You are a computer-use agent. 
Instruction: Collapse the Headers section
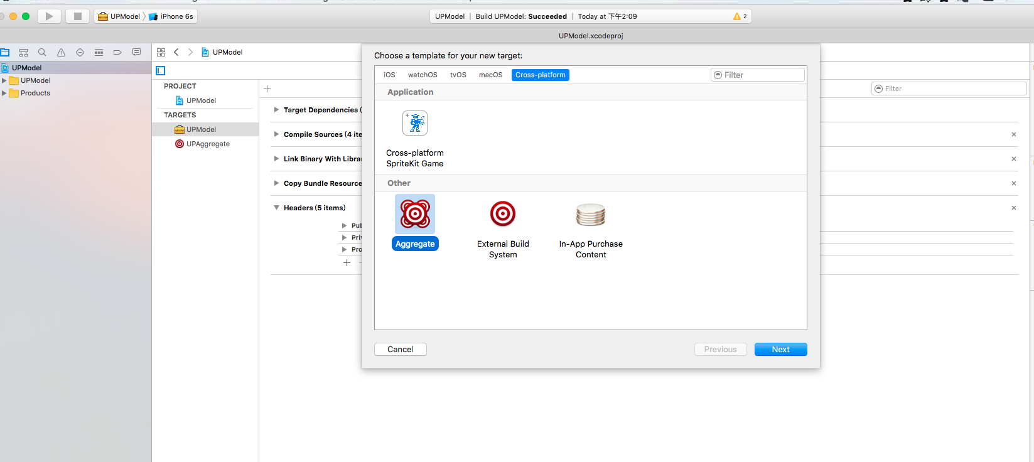(x=276, y=208)
